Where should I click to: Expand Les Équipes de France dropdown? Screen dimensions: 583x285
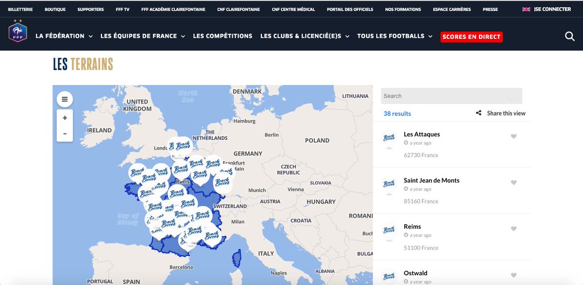click(x=143, y=36)
